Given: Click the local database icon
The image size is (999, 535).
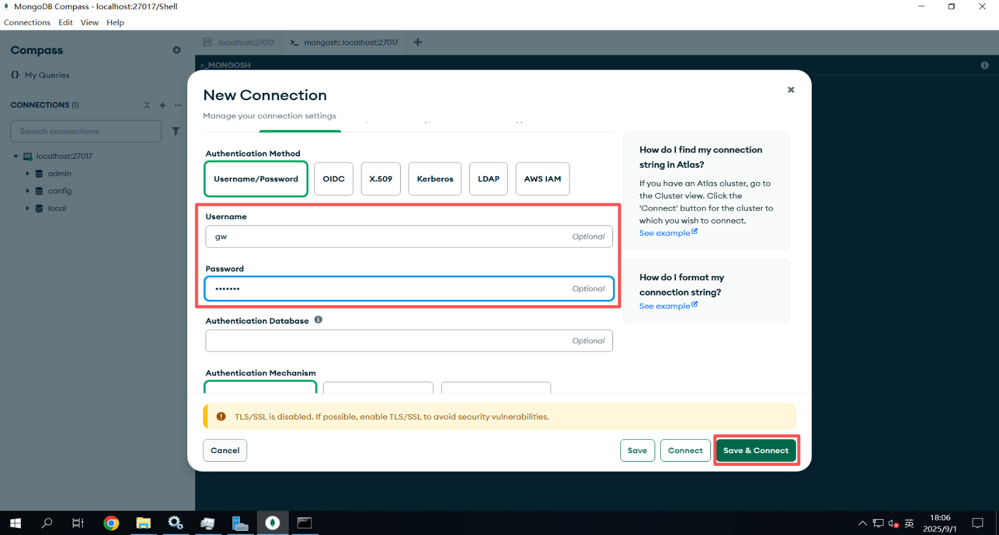Looking at the screenshot, I should tap(39, 208).
